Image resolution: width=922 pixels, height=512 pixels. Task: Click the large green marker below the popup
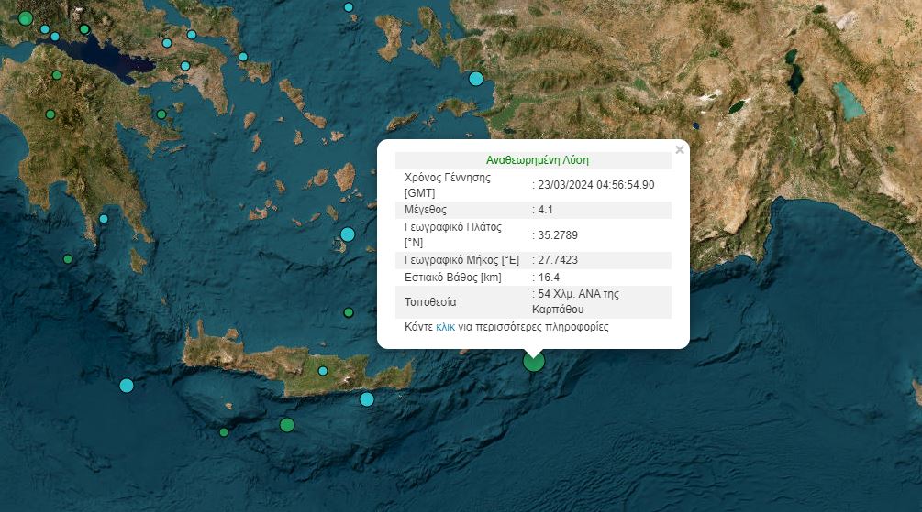(x=533, y=362)
